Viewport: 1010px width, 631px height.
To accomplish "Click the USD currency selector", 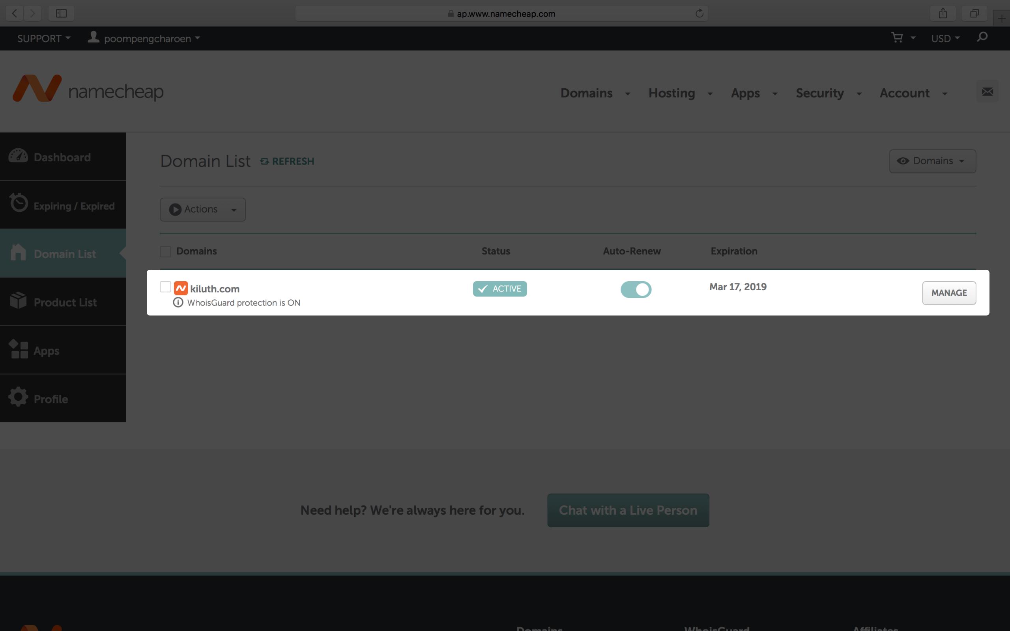I will pos(945,38).
